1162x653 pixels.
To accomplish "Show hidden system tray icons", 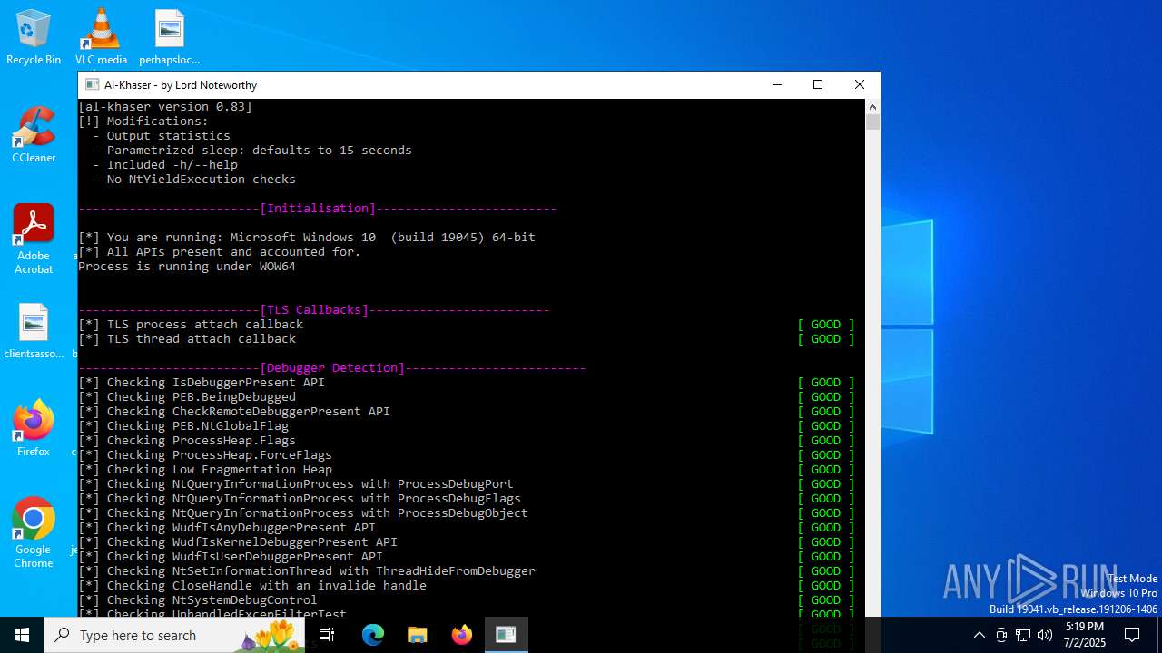I will (x=979, y=635).
